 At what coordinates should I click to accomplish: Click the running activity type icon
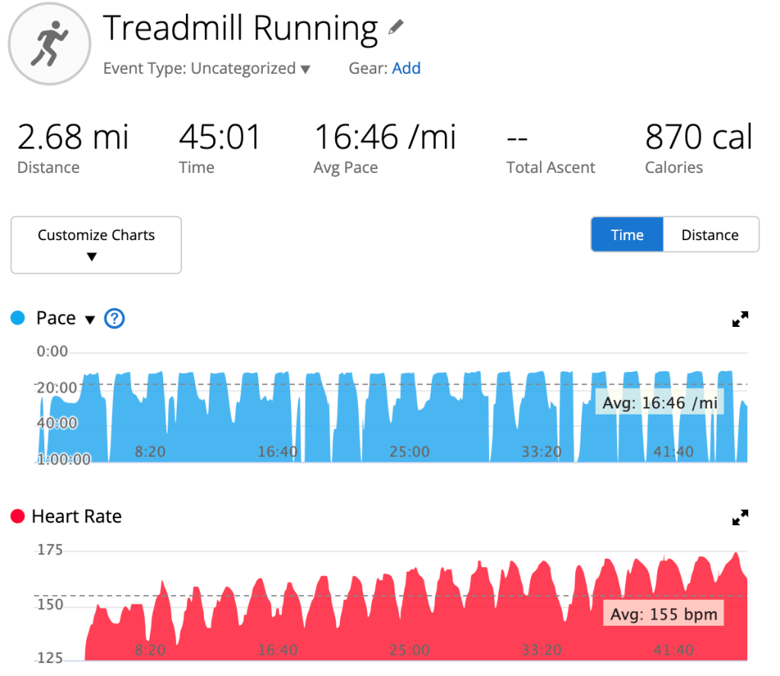tap(50, 45)
